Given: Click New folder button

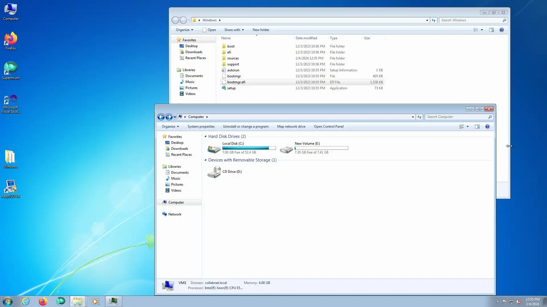Looking at the screenshot, I should point(261,30).
